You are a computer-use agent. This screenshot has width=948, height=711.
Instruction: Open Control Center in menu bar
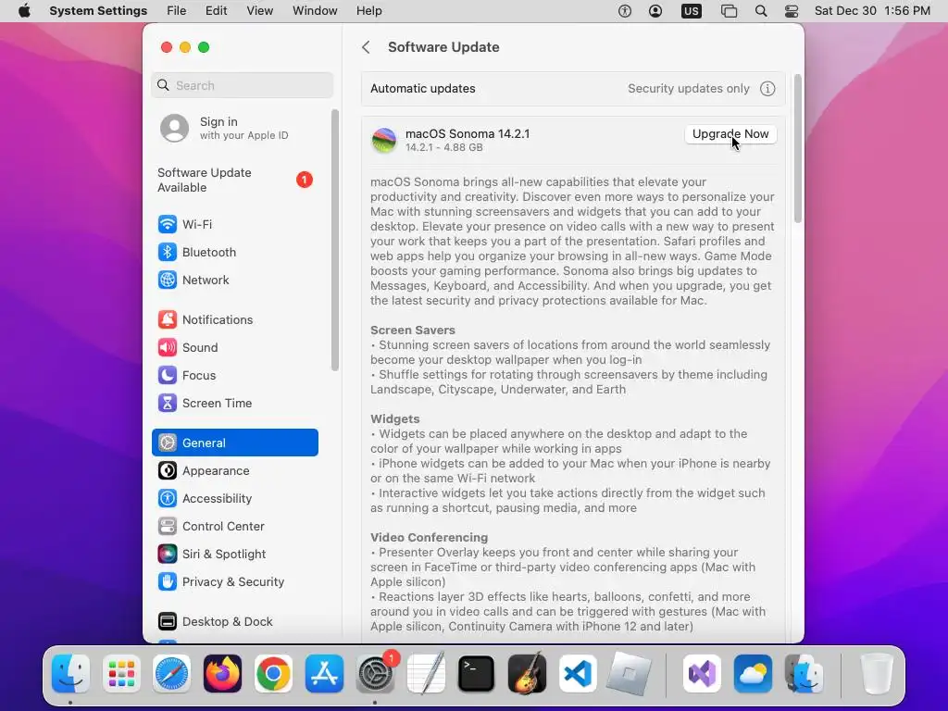click(x=792, y=11)
